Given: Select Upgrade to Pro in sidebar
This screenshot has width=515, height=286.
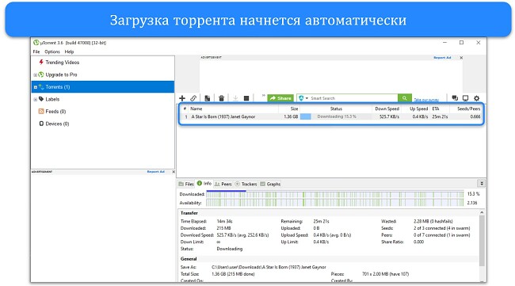Looking at the screenshot, I should pyautogui.click(x=61, y=74).
